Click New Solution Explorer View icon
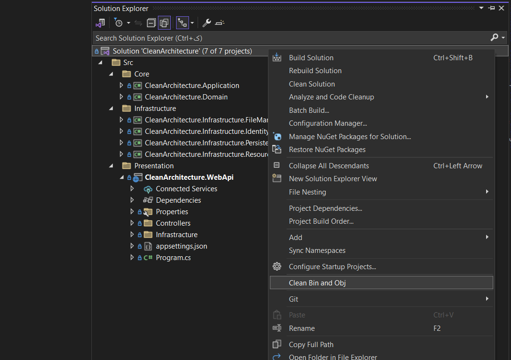511x360 pixels. [x=277, y=178]
